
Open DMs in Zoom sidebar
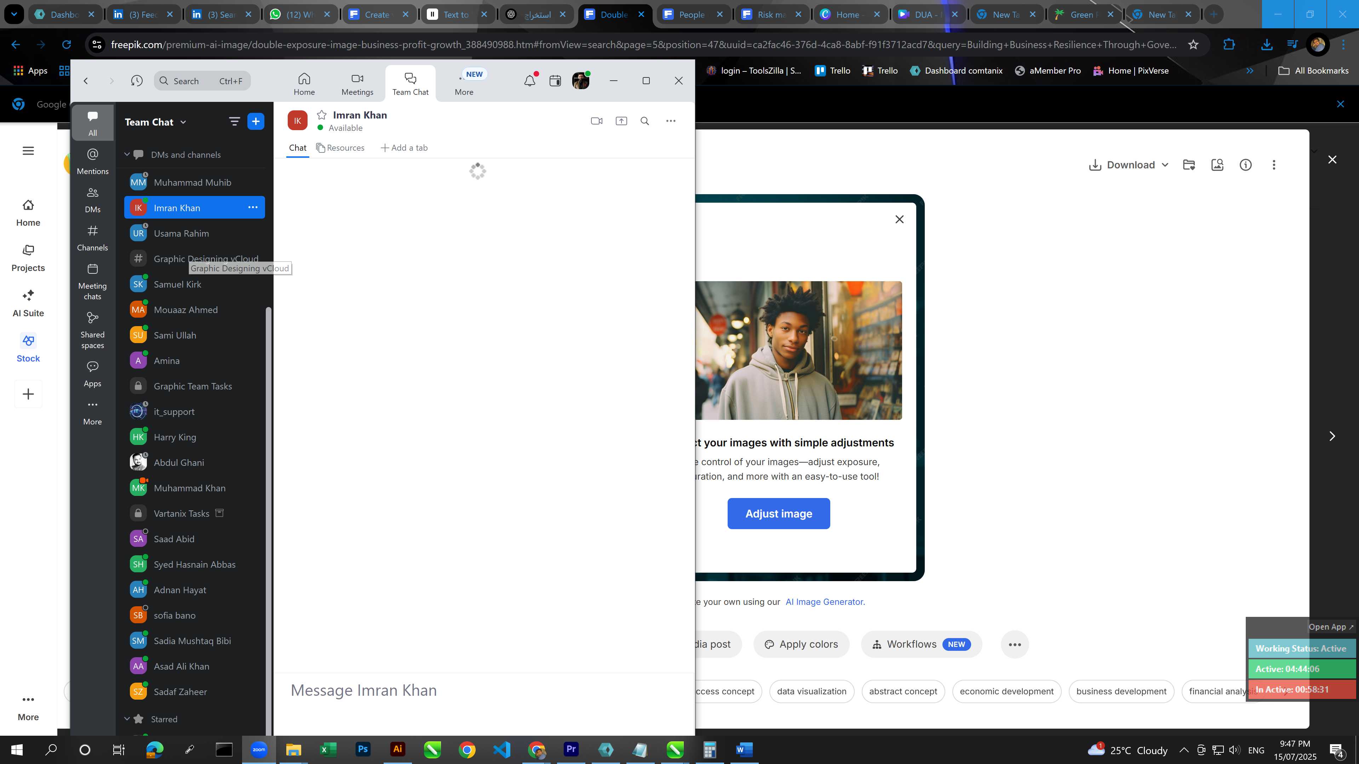[92, 200]
